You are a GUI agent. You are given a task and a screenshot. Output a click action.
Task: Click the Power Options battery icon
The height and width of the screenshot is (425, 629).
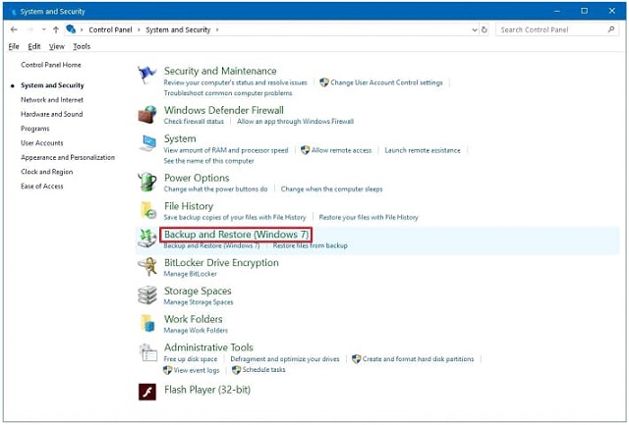click(147, 182)
